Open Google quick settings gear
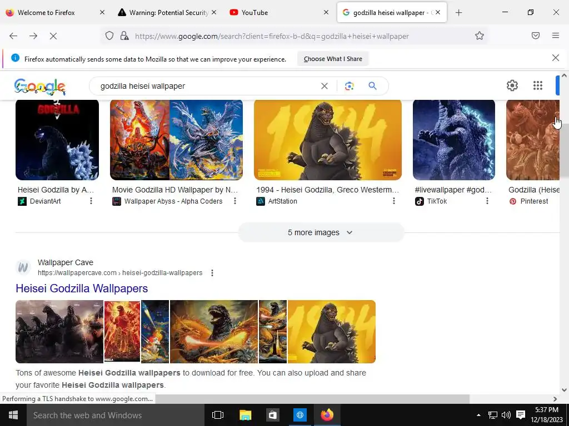This screenshot has height=426, width=569. (x=512, y=85)
